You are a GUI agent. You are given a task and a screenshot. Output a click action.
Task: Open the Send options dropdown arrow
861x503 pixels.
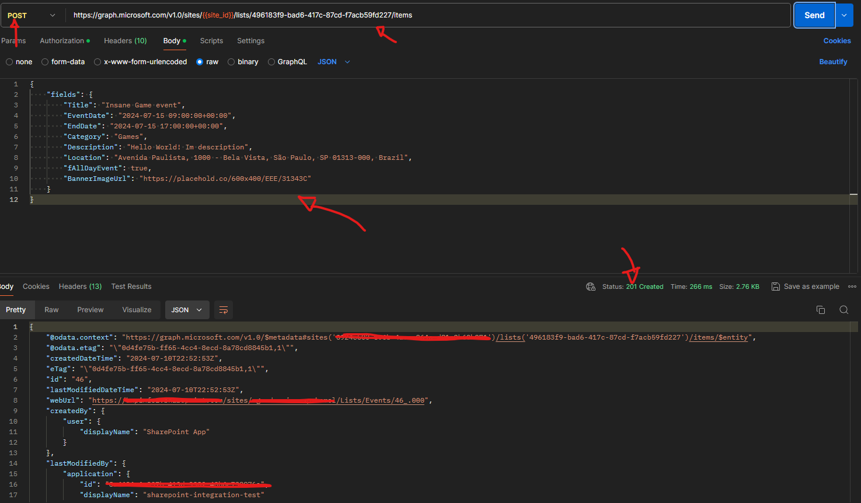[x=844, y=15]
